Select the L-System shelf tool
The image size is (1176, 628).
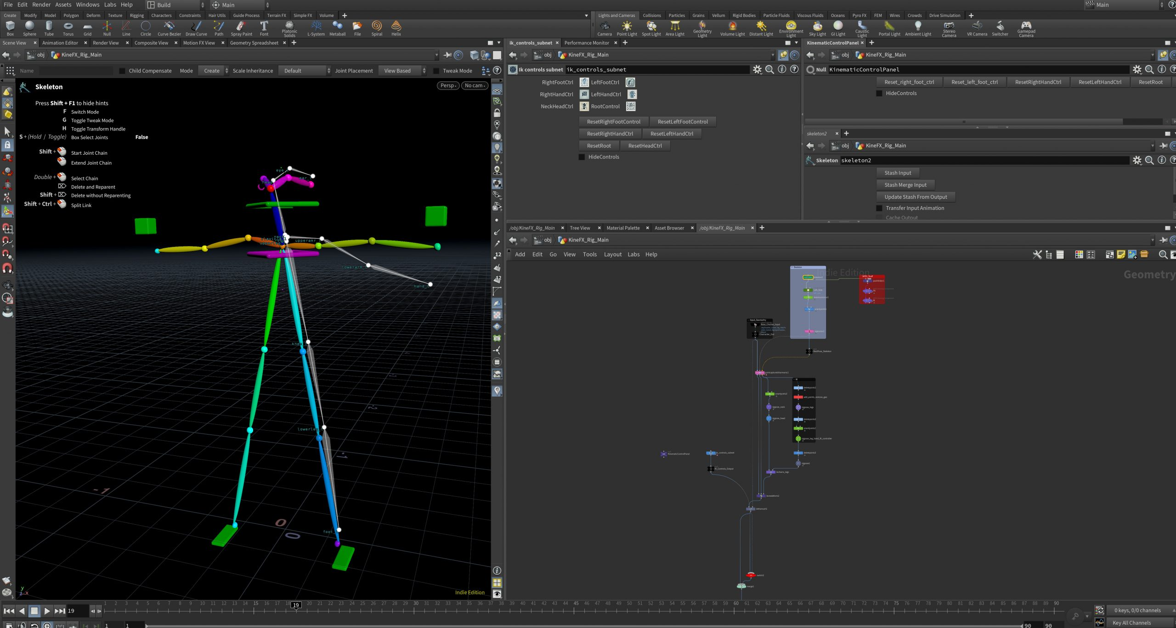click(316, 28)
